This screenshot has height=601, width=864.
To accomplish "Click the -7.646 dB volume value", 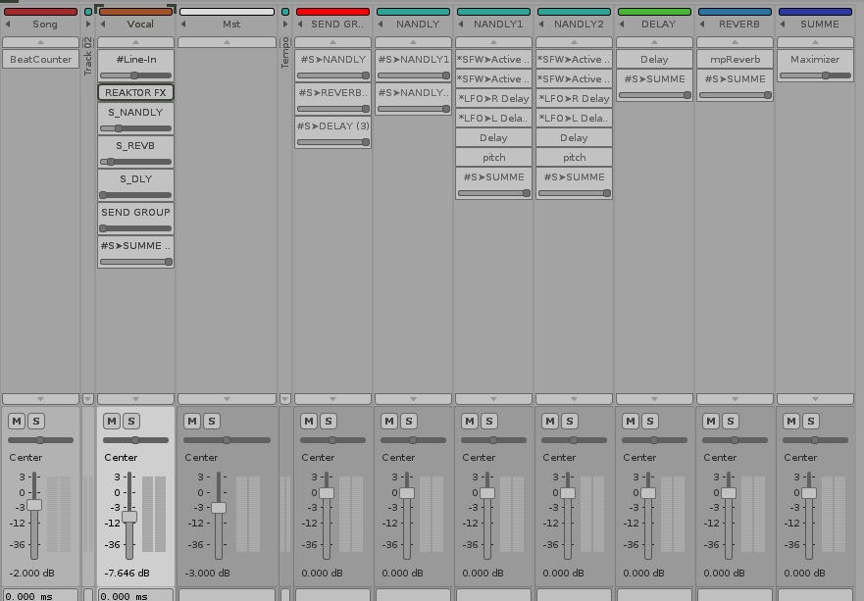I will point(127,573).
